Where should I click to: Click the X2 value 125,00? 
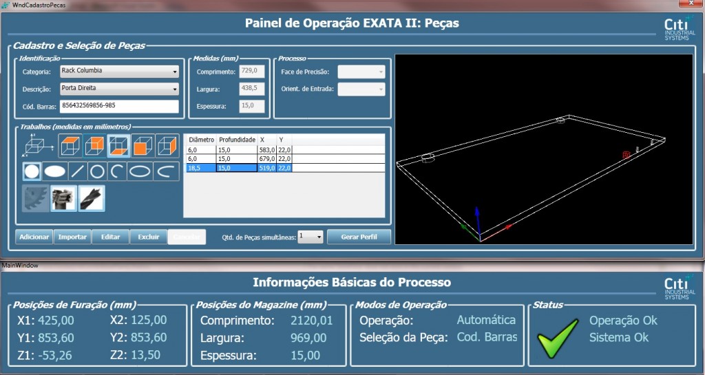tap(149, 320)
